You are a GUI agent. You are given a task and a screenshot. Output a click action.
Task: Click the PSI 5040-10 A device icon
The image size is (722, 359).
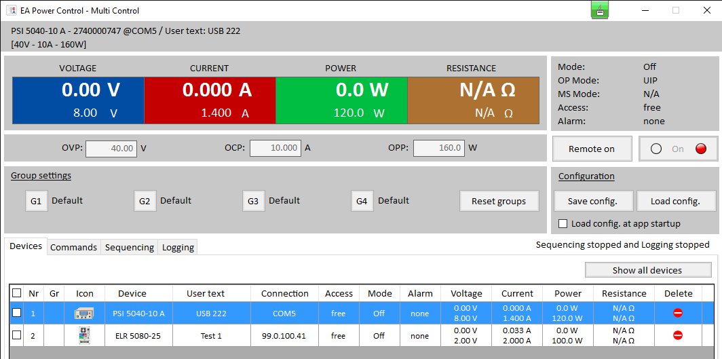point(84,314)
